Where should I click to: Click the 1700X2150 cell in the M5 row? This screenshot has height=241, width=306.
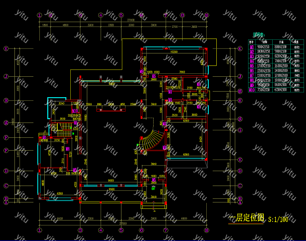[265, 66]
